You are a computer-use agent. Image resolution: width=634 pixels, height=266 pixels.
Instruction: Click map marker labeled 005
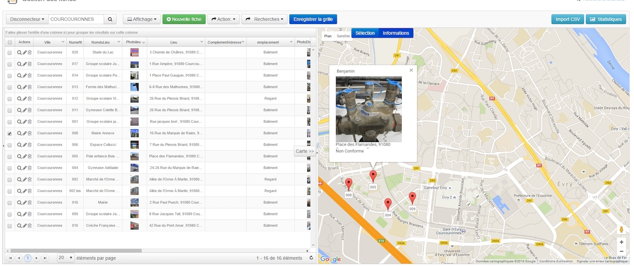click(373, 176)
